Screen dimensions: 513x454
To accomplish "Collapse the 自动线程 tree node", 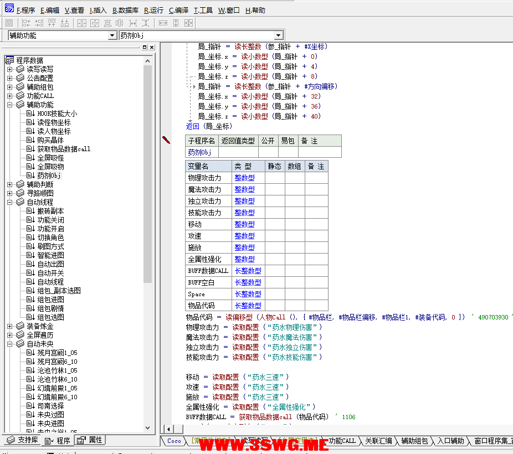I will click(x=9, y=202).
